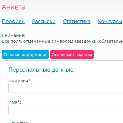Click the Персональные данные section heading
The height and width of the screenshot is (123, 123).
point(41,70)
